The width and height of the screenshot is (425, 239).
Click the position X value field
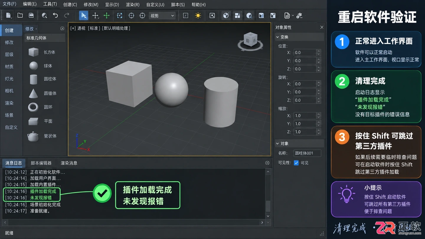(305, 53)
